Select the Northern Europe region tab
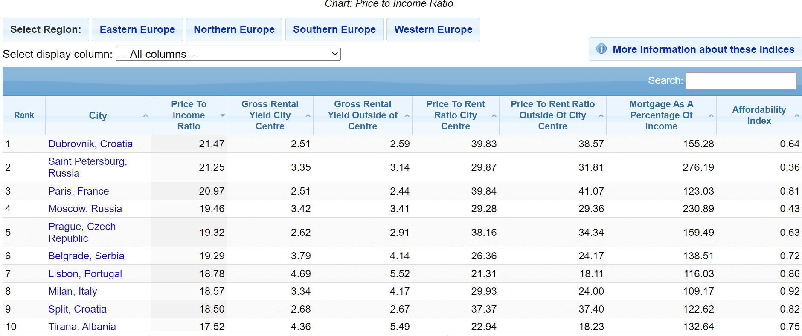 tap(234, 29)
